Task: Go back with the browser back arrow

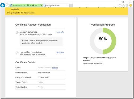Action: (3, 5)
